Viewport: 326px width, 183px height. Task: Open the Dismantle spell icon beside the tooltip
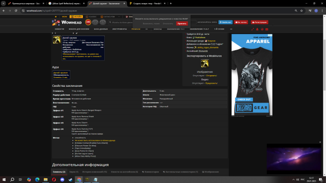pyautogui.click(x=56, y=40)
